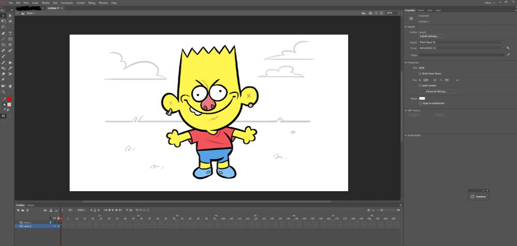
Task: Select the Paint Bucket tool
Action: click(10, 63)
